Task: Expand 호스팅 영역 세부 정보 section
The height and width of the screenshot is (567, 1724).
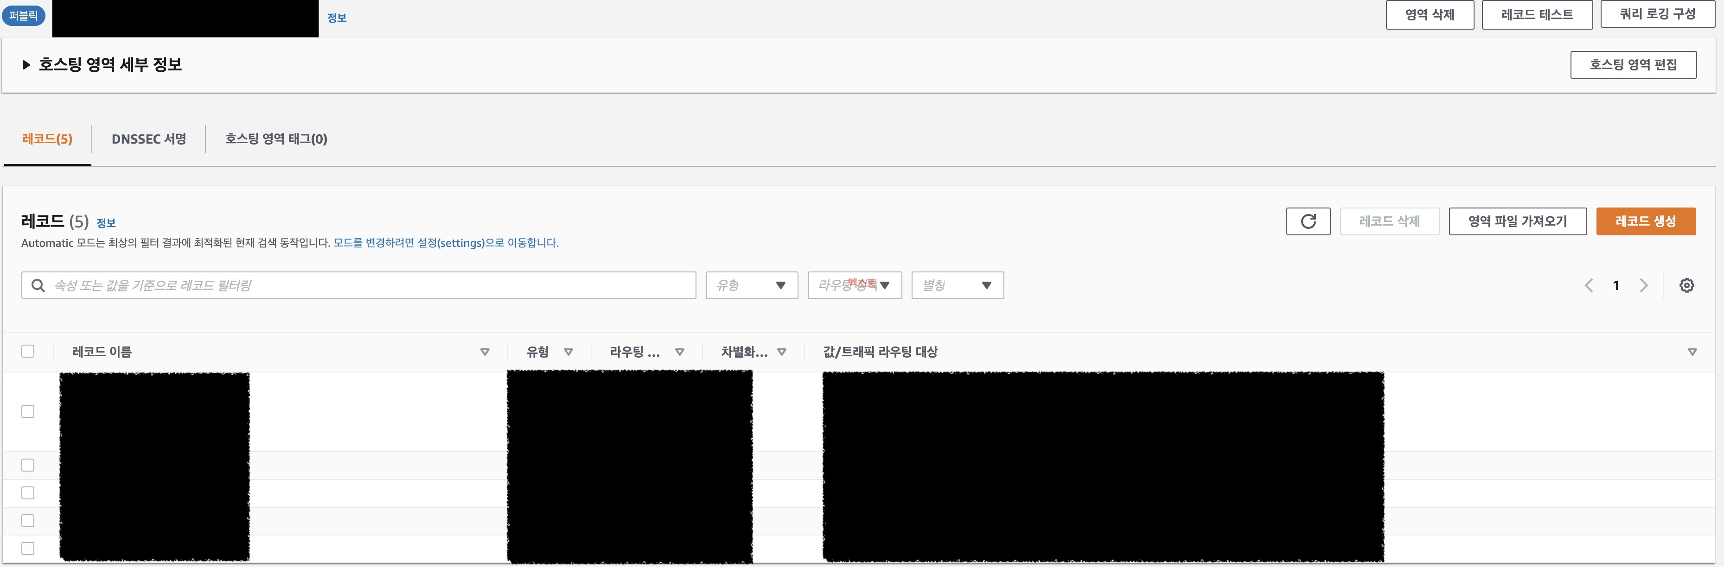Action: 27,65
